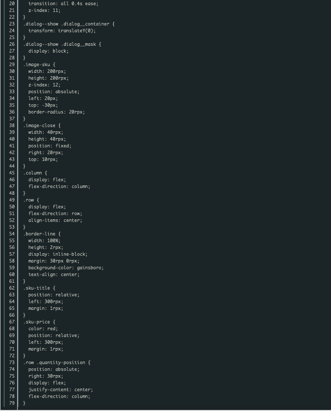Click the .column selector text
331x411 pixels.
32,173
